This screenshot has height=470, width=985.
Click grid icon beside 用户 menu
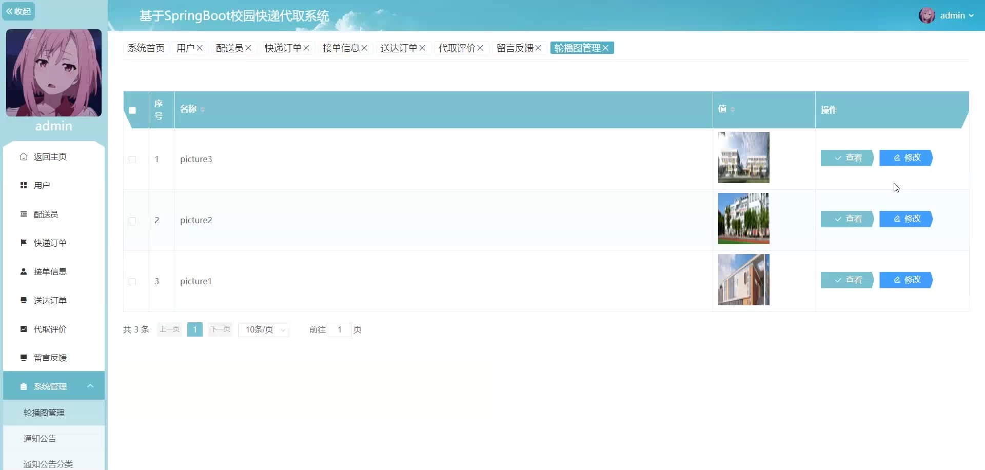pyautogui.click(x=24, y=185)
